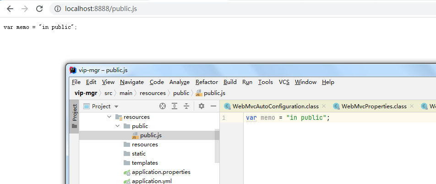The height and width of the screenshot is (184, 436).
Task: Click the IntelliJ logo in title bar
Action: [x=73, y=70]
